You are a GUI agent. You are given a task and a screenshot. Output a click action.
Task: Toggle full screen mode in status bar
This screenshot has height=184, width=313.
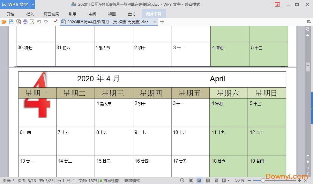click(190, 180)
